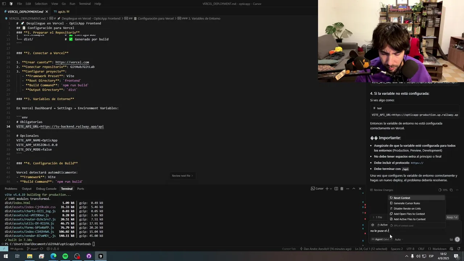
Task: Open the Help menu
Action: [x=98, y=4]
